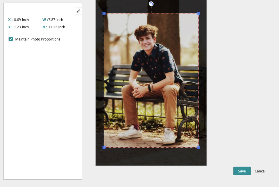Uncheck the Maintain Photo Proportions checkbox

(x=11, y=39)
